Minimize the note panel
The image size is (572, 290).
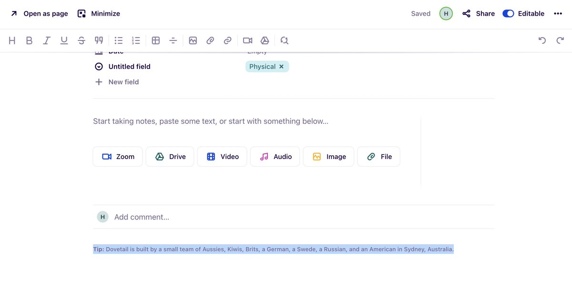click(x=99, y=14)
